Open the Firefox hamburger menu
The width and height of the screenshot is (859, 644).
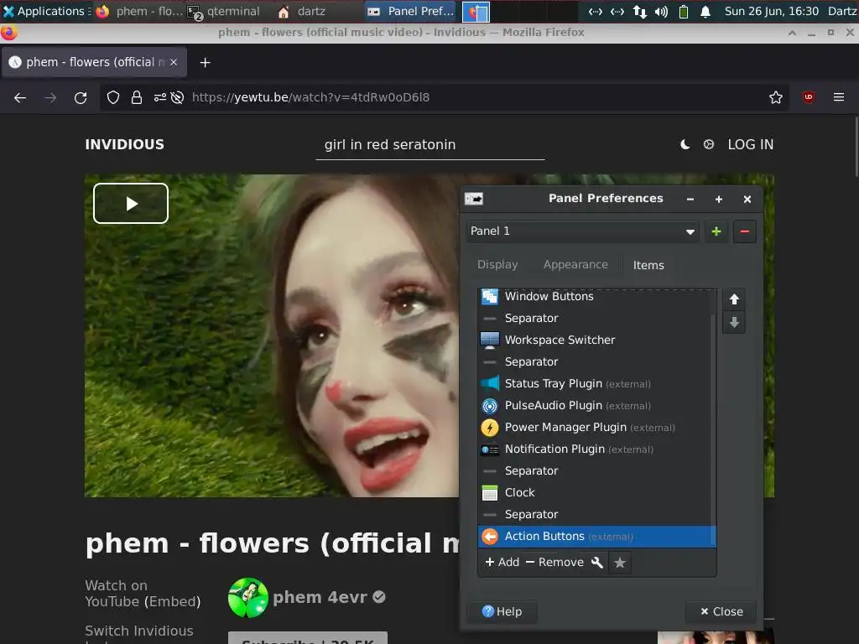(838, 97)
